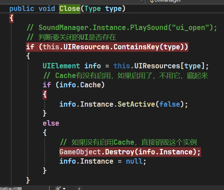Click the UIManager class icon in navigation bar
Screen dimensions: 224x190
(x=152, y=1)
